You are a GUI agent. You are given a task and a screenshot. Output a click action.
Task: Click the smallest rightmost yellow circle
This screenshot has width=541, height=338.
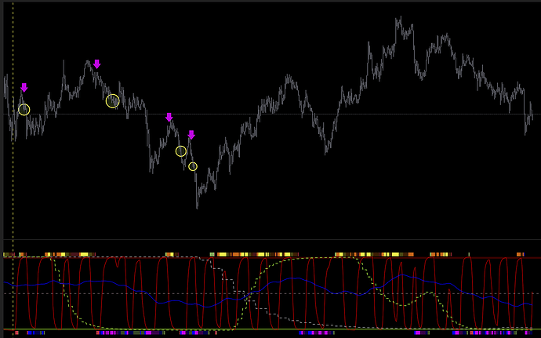[x=193, y=166]
